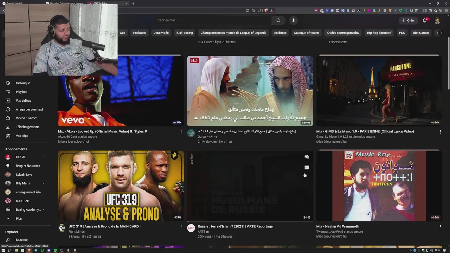Open the Quran recitation video thumbnail
Image resolution: width=450 pixels, height=253 pixels.
(x=250, y=91)
